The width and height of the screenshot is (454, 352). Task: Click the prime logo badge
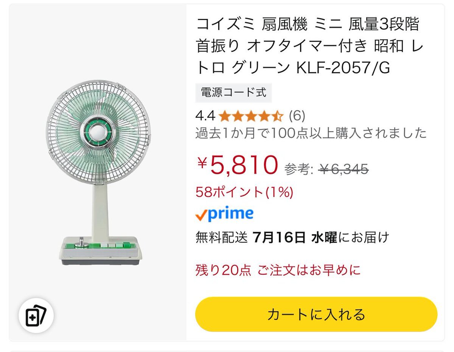(224, 214)
